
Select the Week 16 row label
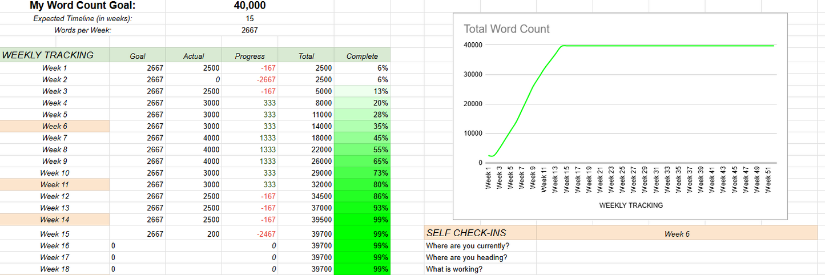coord(55,246)
